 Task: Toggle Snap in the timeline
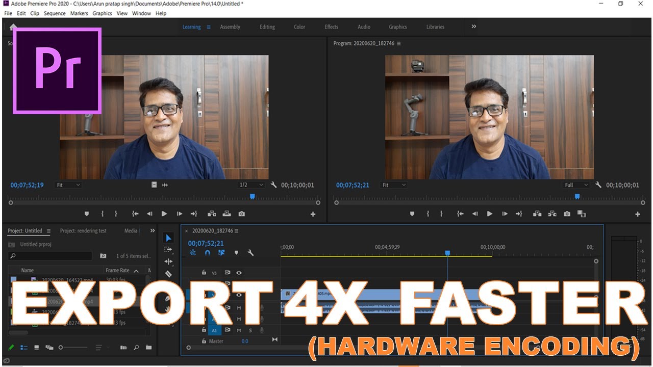[x=207, y=252]
